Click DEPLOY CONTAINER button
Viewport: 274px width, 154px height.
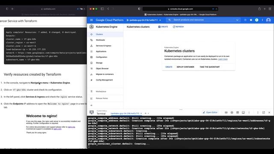pyautogui.click(x=185, y=67)
